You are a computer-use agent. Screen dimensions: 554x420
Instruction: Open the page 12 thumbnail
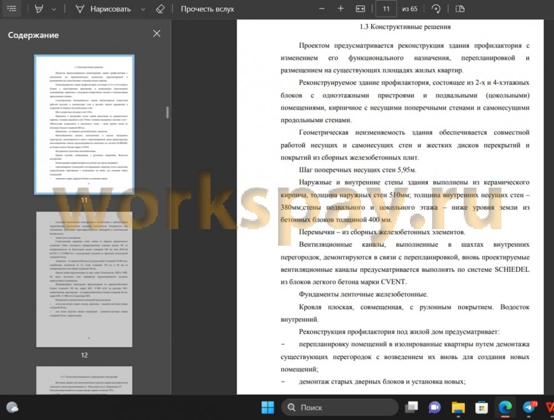(x=84, y=279)
